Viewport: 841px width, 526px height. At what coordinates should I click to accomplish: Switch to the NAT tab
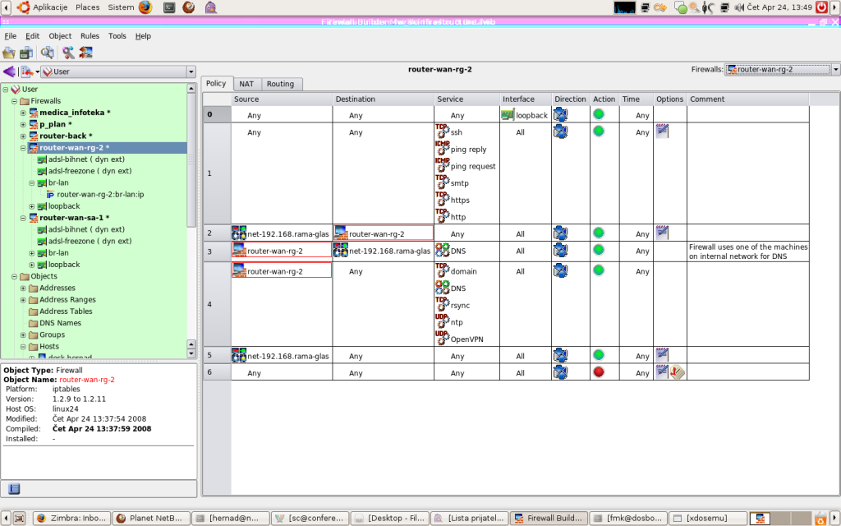246,84
